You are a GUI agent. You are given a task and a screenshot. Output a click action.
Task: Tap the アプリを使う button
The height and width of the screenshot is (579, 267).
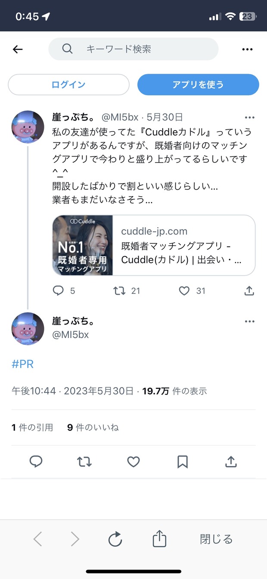pyautogui.click(x=198, y=85)
